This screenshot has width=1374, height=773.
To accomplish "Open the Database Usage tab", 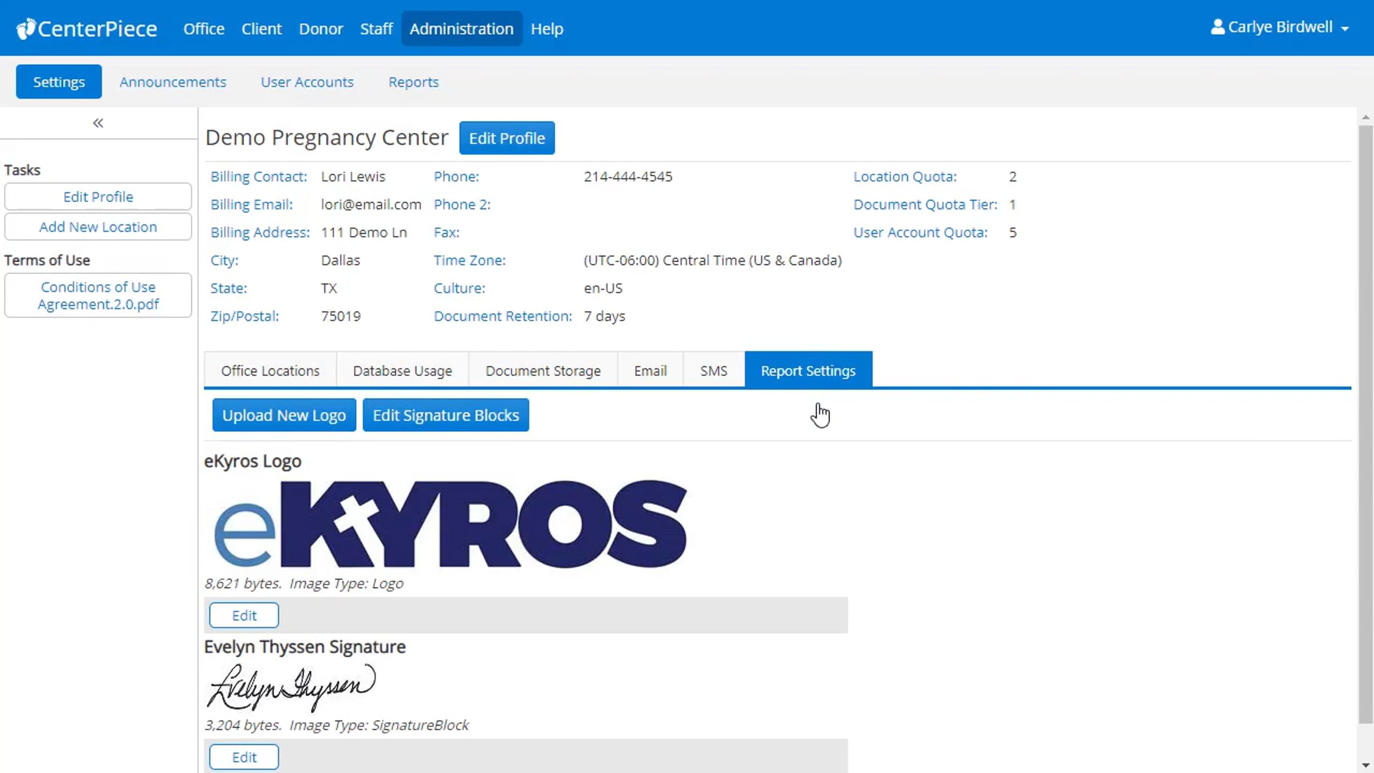I will (x=402, y=370).
